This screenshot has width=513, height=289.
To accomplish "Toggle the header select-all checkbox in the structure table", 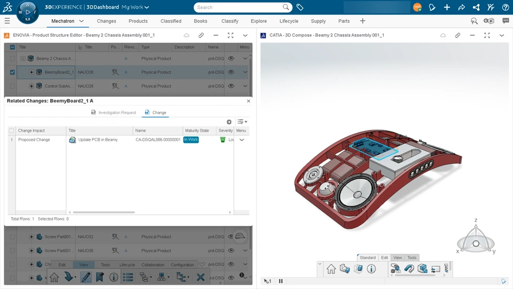I will pos(12,47).
